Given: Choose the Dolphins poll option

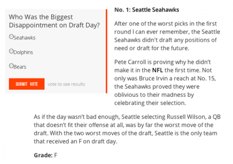Looking at the screenshot, I should tap(11, 51).
